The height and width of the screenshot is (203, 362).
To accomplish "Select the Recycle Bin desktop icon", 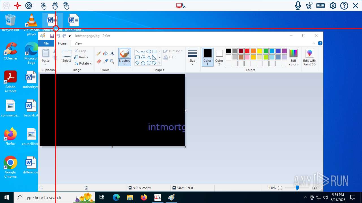I will point(10,23).
